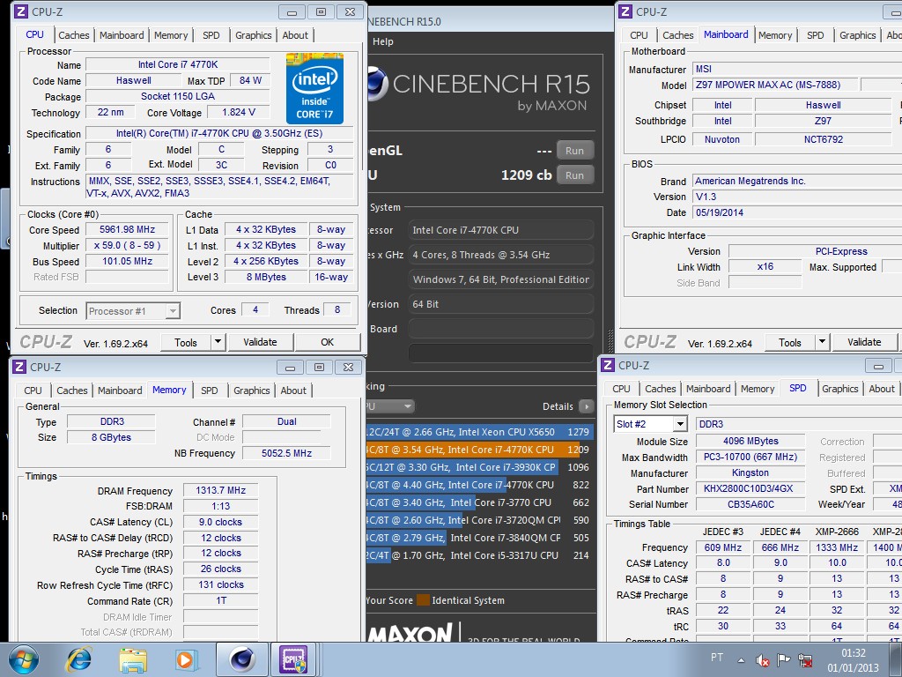
Task: Open Graphics tab in Memory window
Action: 251,391
